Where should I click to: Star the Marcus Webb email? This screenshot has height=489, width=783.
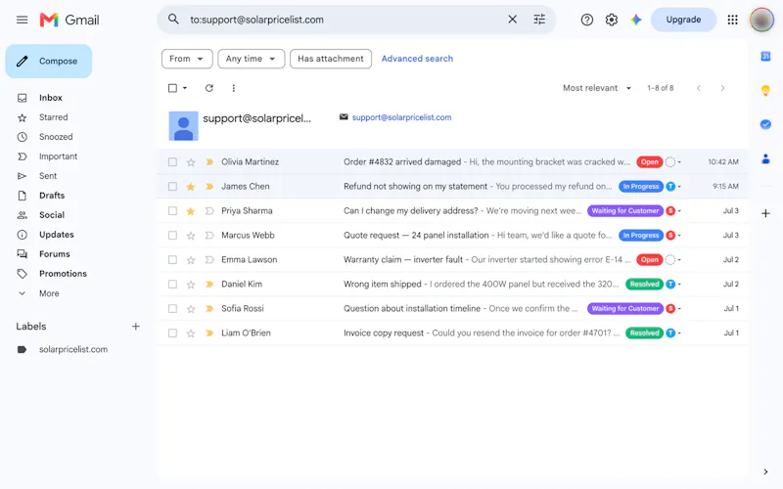coord(190,235)
